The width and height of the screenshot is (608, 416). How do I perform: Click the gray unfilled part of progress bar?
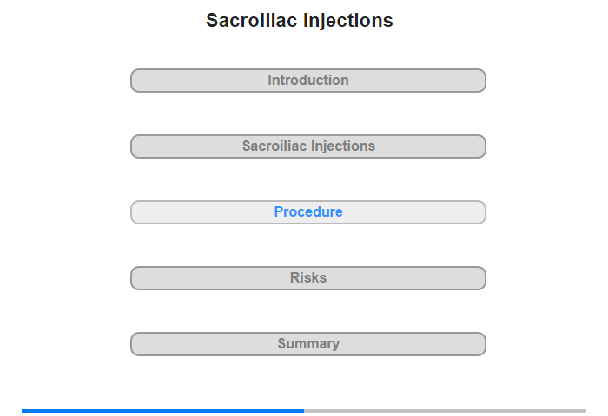(x=445, y=411)
